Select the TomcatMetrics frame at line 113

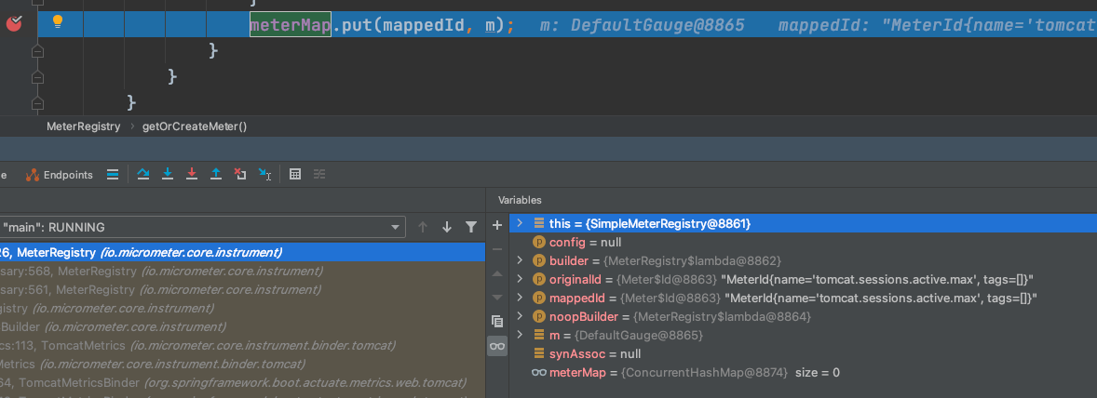pyautogui.click(x=242, y=345)
